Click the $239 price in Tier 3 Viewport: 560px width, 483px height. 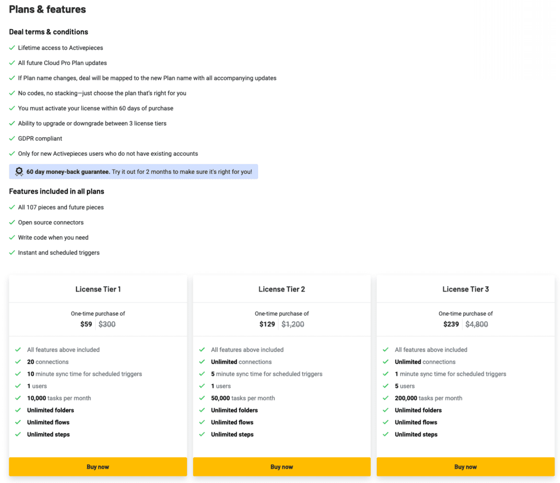point(451,324)
